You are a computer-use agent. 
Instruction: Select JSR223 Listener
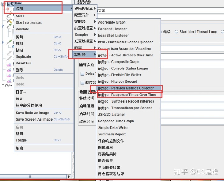128,115
